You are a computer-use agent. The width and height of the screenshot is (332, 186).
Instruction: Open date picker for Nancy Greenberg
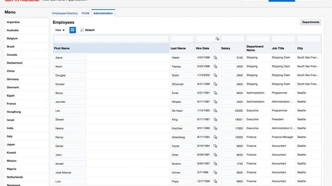[x=215, y=137]
